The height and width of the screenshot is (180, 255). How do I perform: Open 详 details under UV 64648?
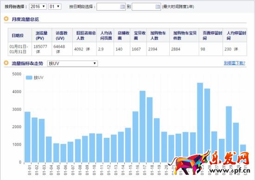coord(58,52)
